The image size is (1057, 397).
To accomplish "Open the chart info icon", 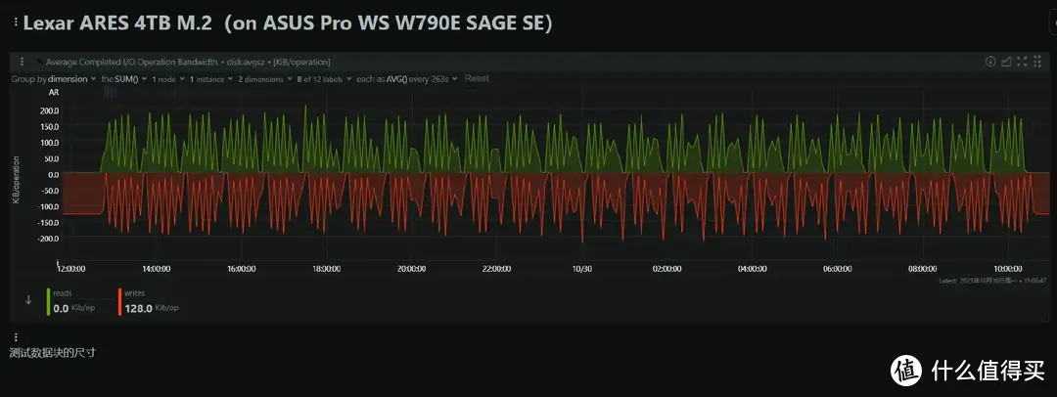I will 989,62.
